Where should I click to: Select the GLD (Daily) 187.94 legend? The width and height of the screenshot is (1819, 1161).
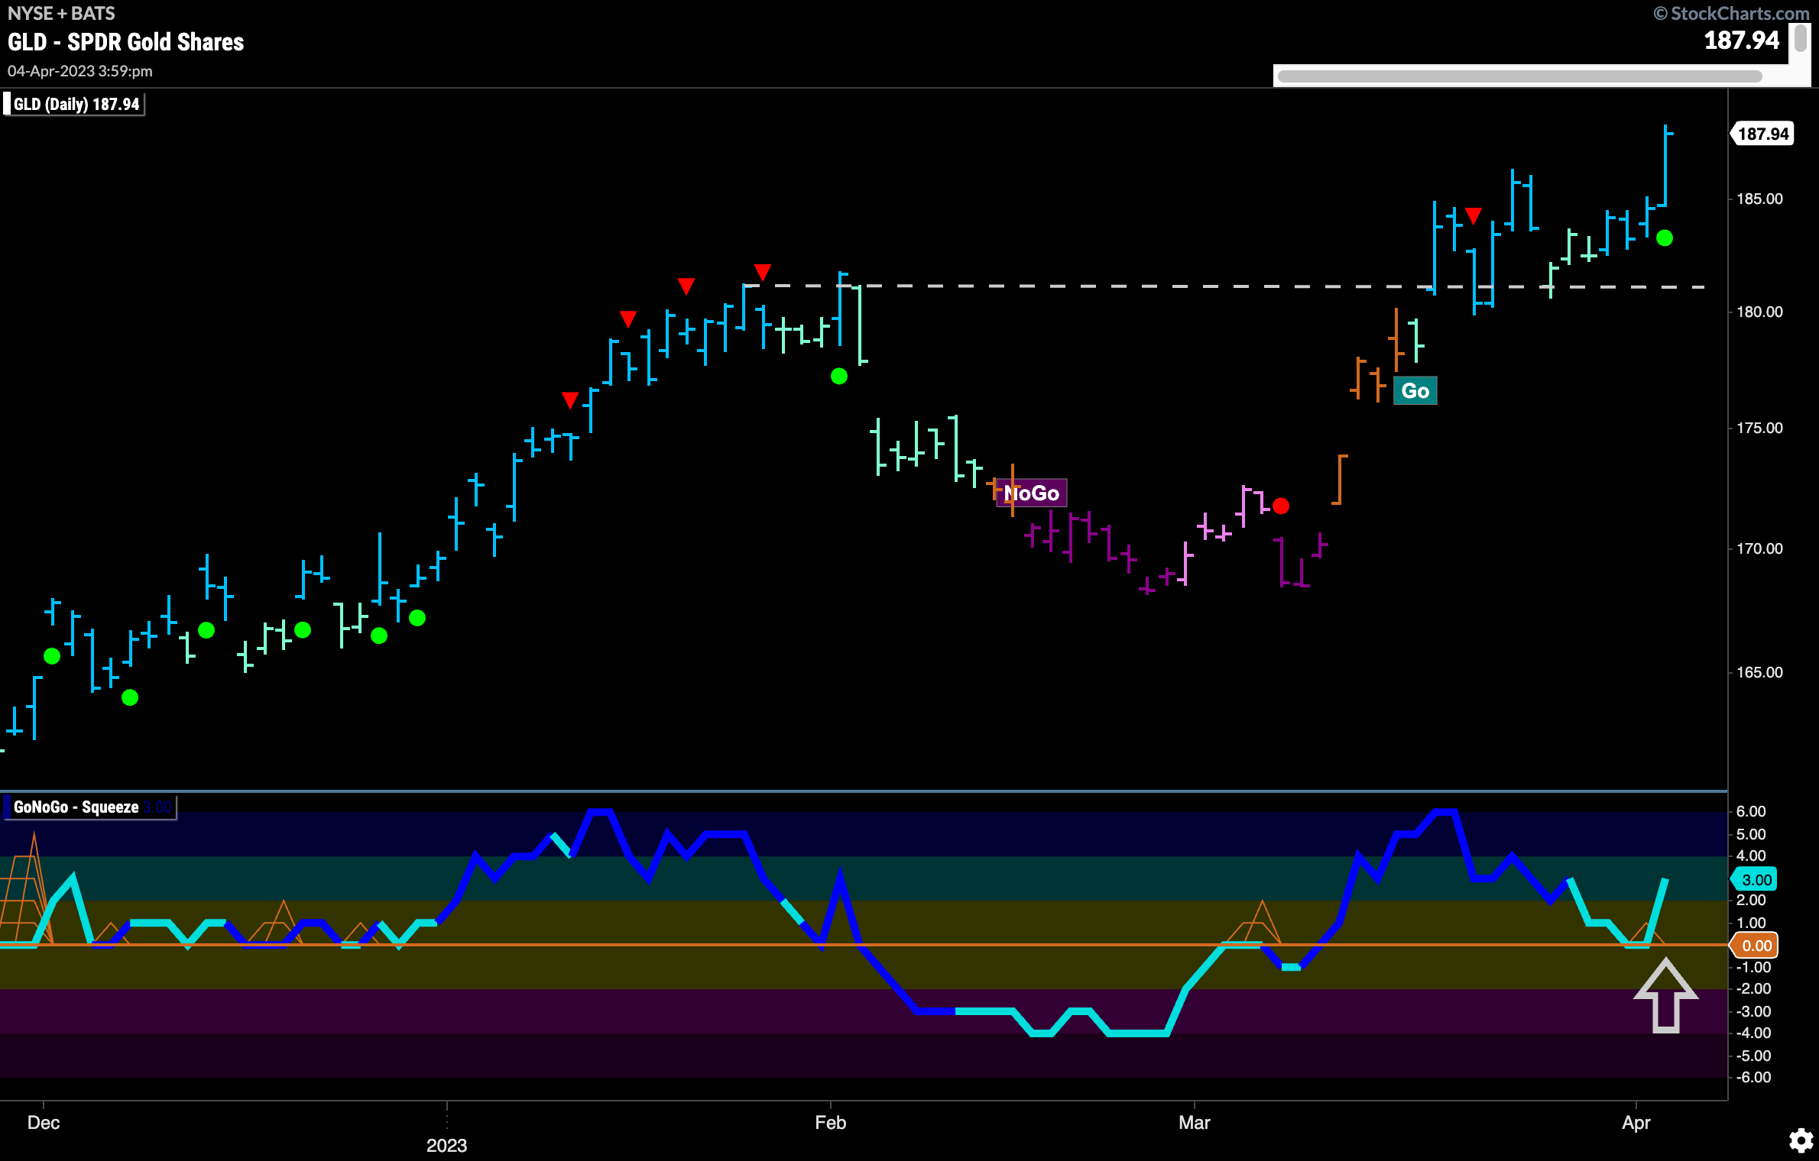pos(74,104)
